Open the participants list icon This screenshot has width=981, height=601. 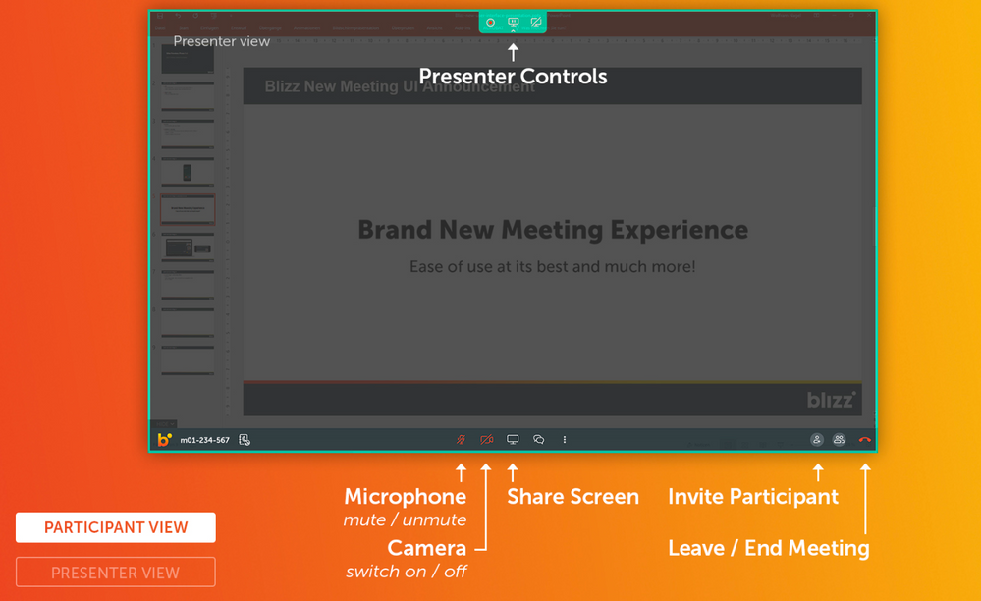pyautogui.click(x=839, y=440)
